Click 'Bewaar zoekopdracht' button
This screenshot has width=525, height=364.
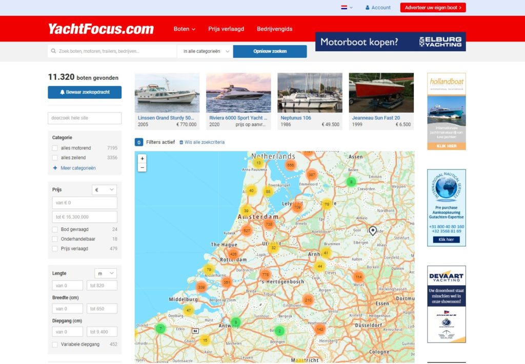tap(85, 92)
